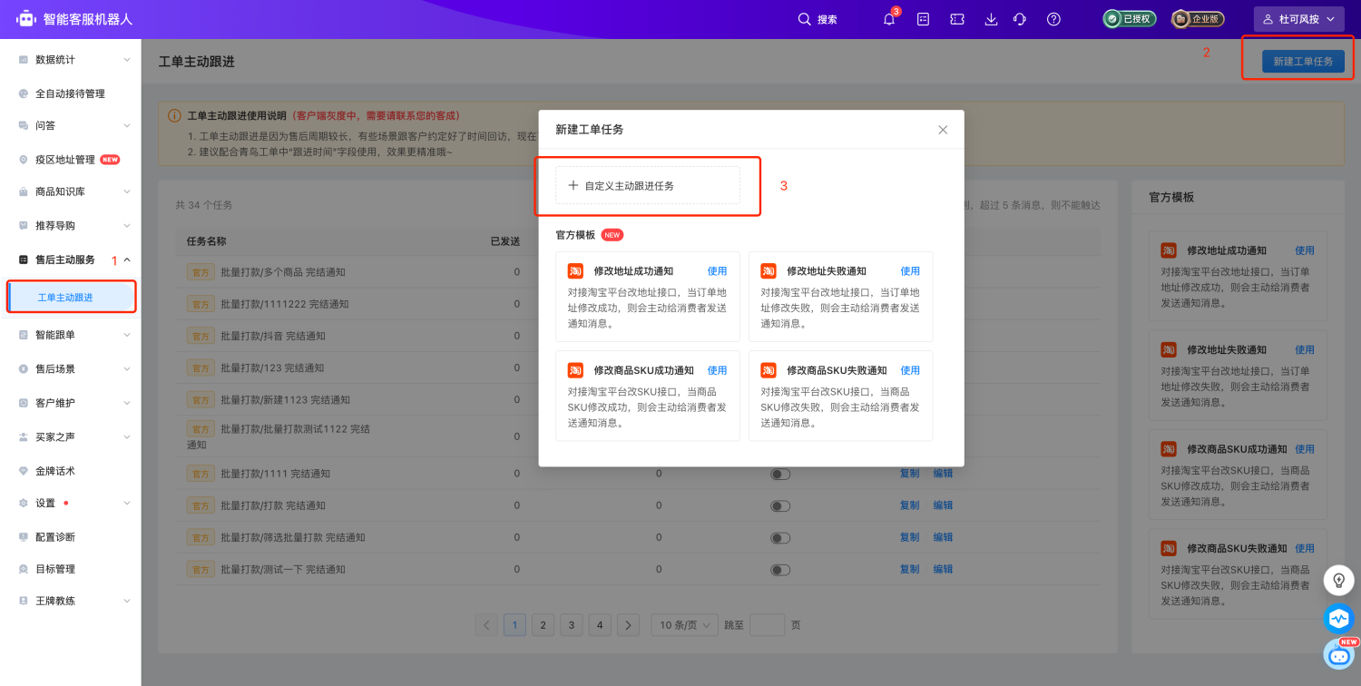
Task: Click the 全自动接待管理 sidebar icon
Action: click(x=24, y=93)
